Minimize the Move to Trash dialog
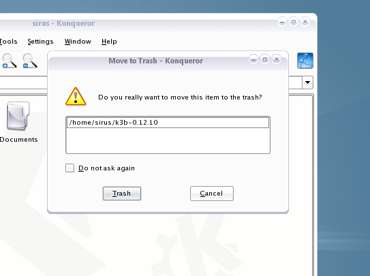This screenshot has width=370, height=276. (x=253, y=59)
